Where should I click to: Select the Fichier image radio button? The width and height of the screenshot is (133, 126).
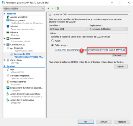(53, 45)
